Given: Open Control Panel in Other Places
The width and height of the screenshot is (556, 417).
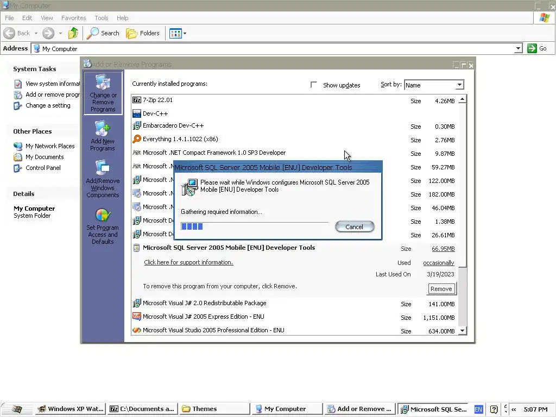Looking at the screenshot, I should pyautogui.click(x=43, y=168).
